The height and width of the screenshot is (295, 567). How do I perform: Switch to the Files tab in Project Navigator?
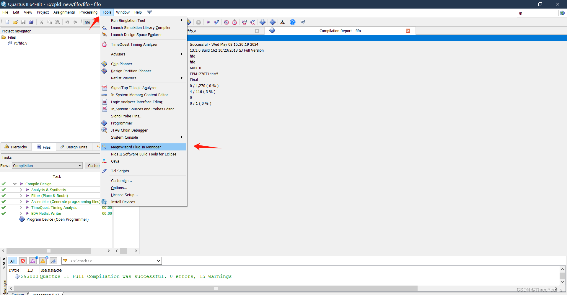tap(44, 147)
